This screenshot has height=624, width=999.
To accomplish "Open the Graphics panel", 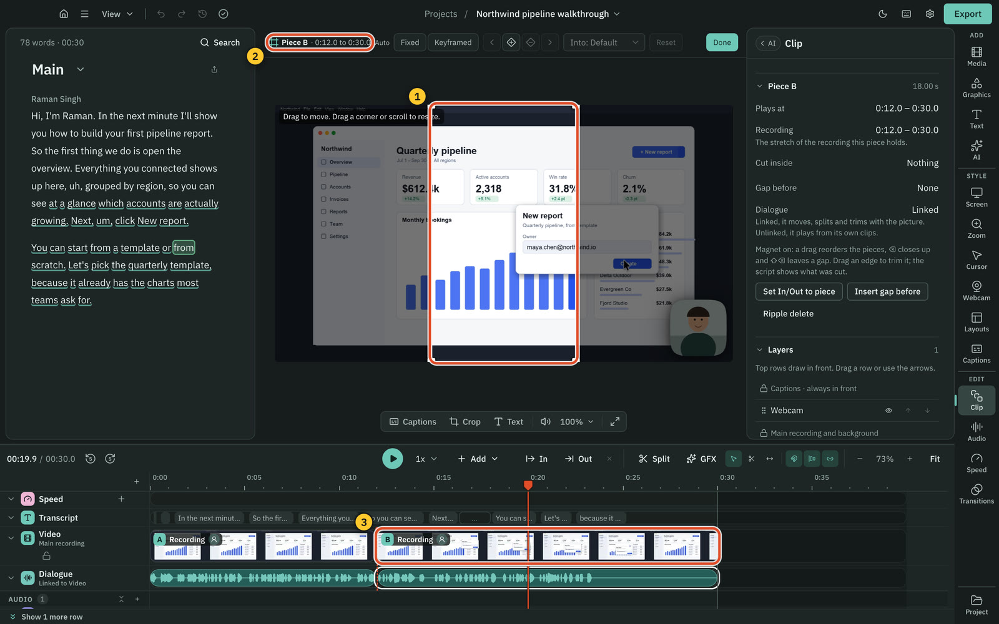I will click(x=977, y=87).
